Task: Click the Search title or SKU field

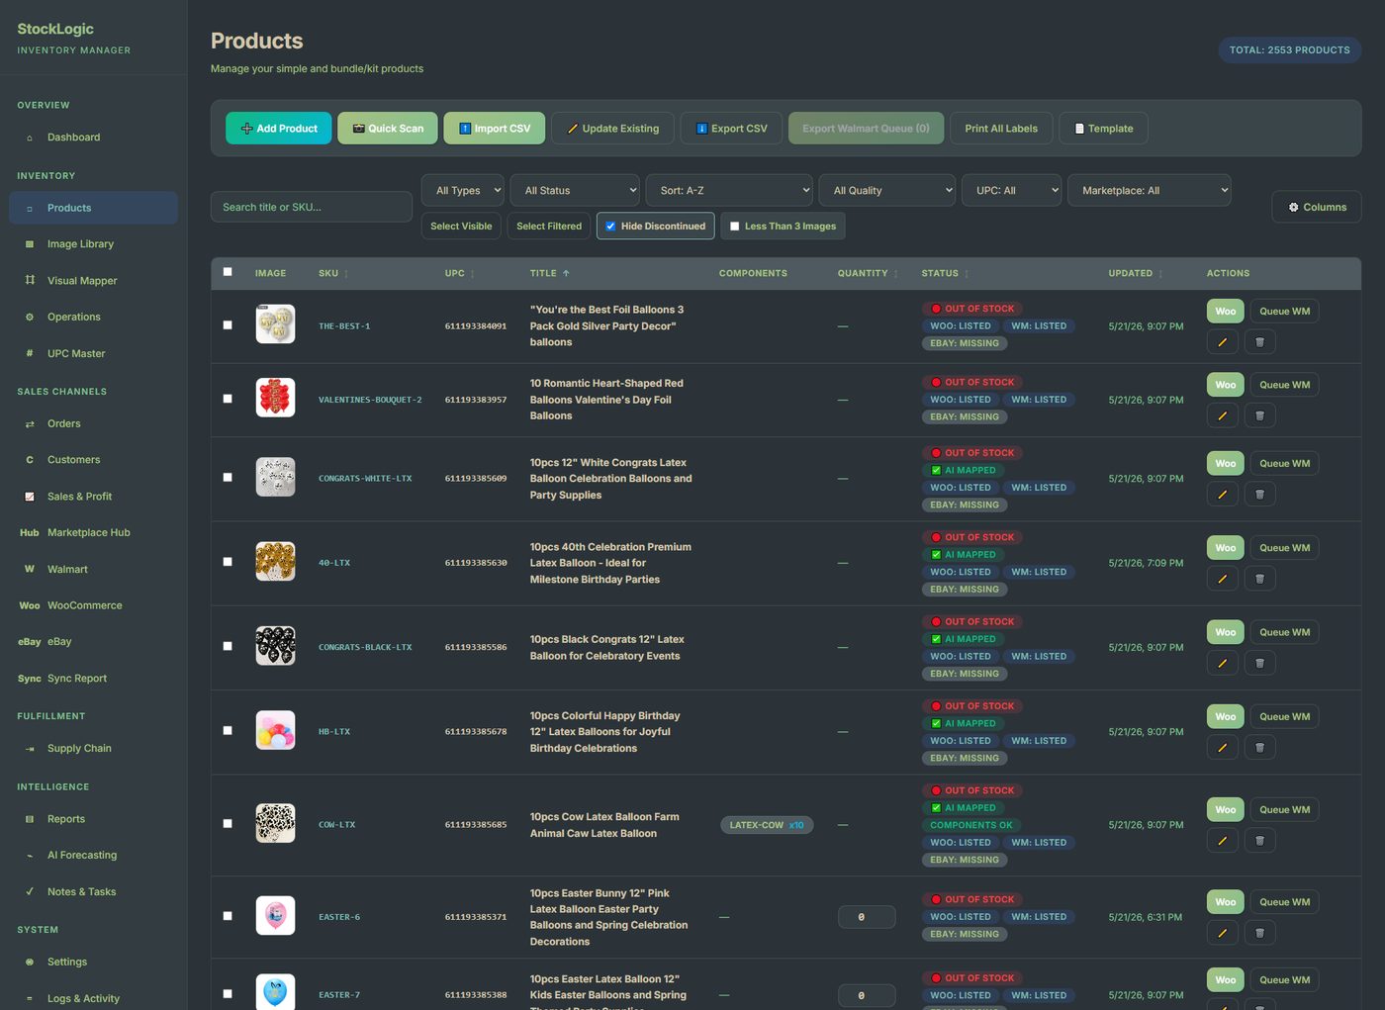Action: tap(311, 207)
